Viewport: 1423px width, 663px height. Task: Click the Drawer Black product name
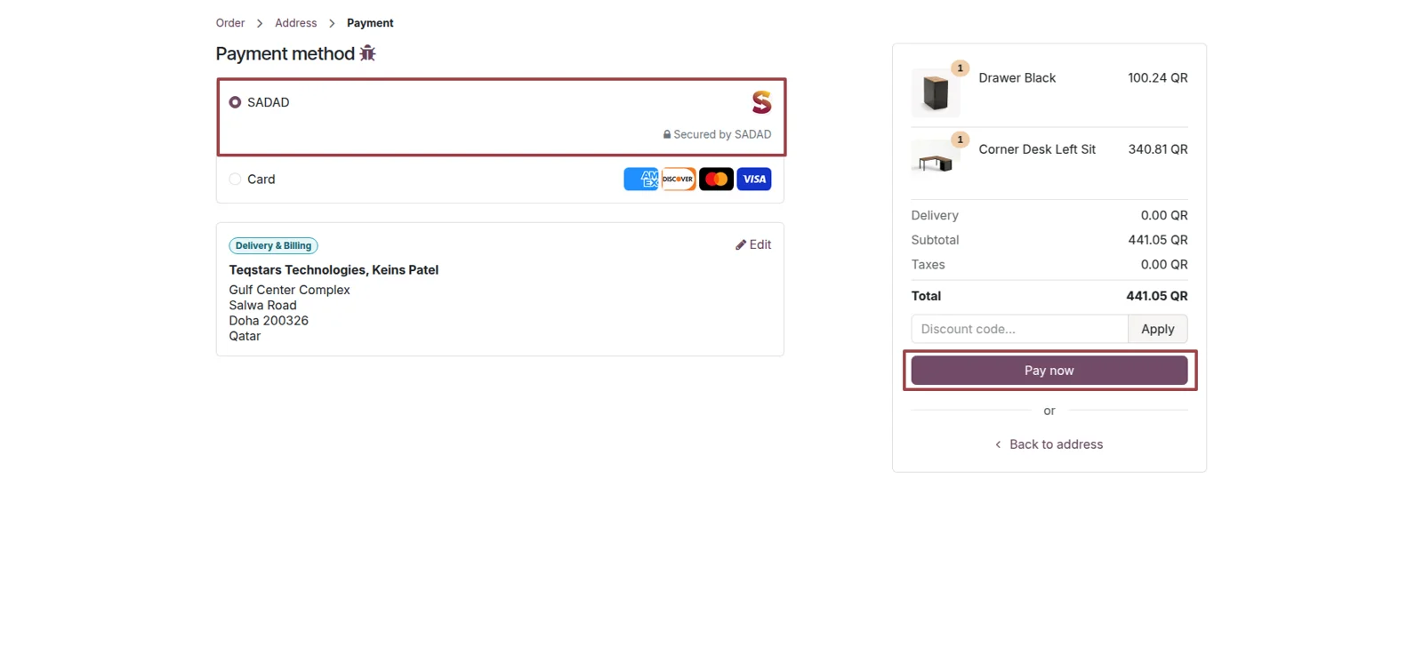click(x=1017, y=78)
